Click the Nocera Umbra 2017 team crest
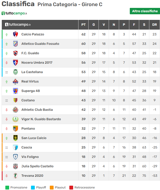The width and height of the screenshot is (160, 190). (15, 63)
